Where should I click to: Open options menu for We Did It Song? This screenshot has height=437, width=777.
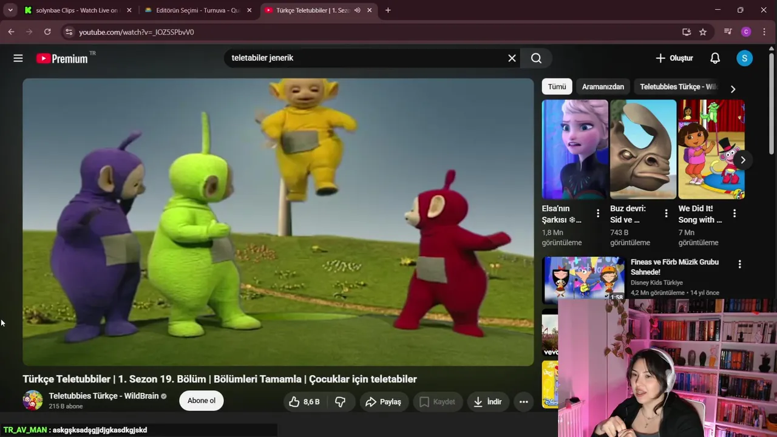pyautogui.click(x=735, y=214)
